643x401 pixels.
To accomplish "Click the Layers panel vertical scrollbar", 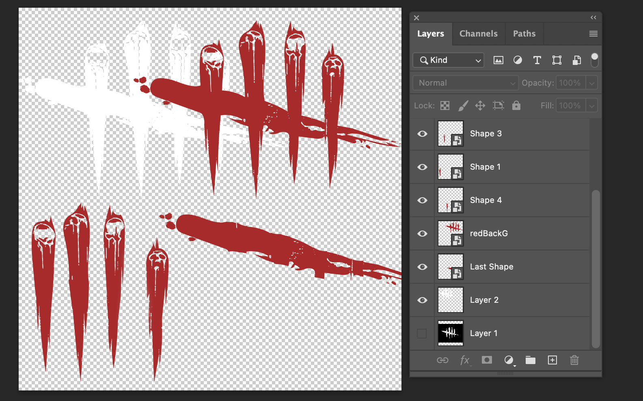I will (x=596, y=269).
